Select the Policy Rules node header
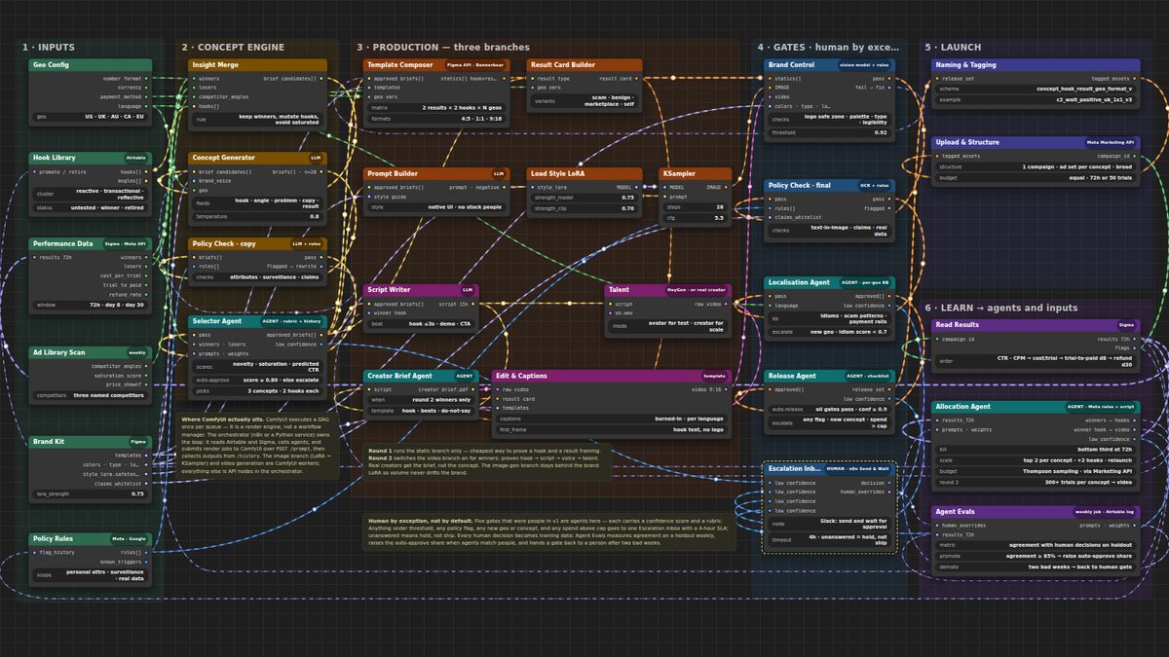This screenshot has width=1169, height=657. click(91, 538)
